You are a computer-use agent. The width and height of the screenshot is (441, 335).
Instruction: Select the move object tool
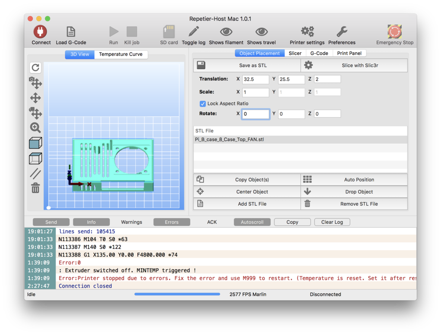pyautogui.click(x=35, y=113)
